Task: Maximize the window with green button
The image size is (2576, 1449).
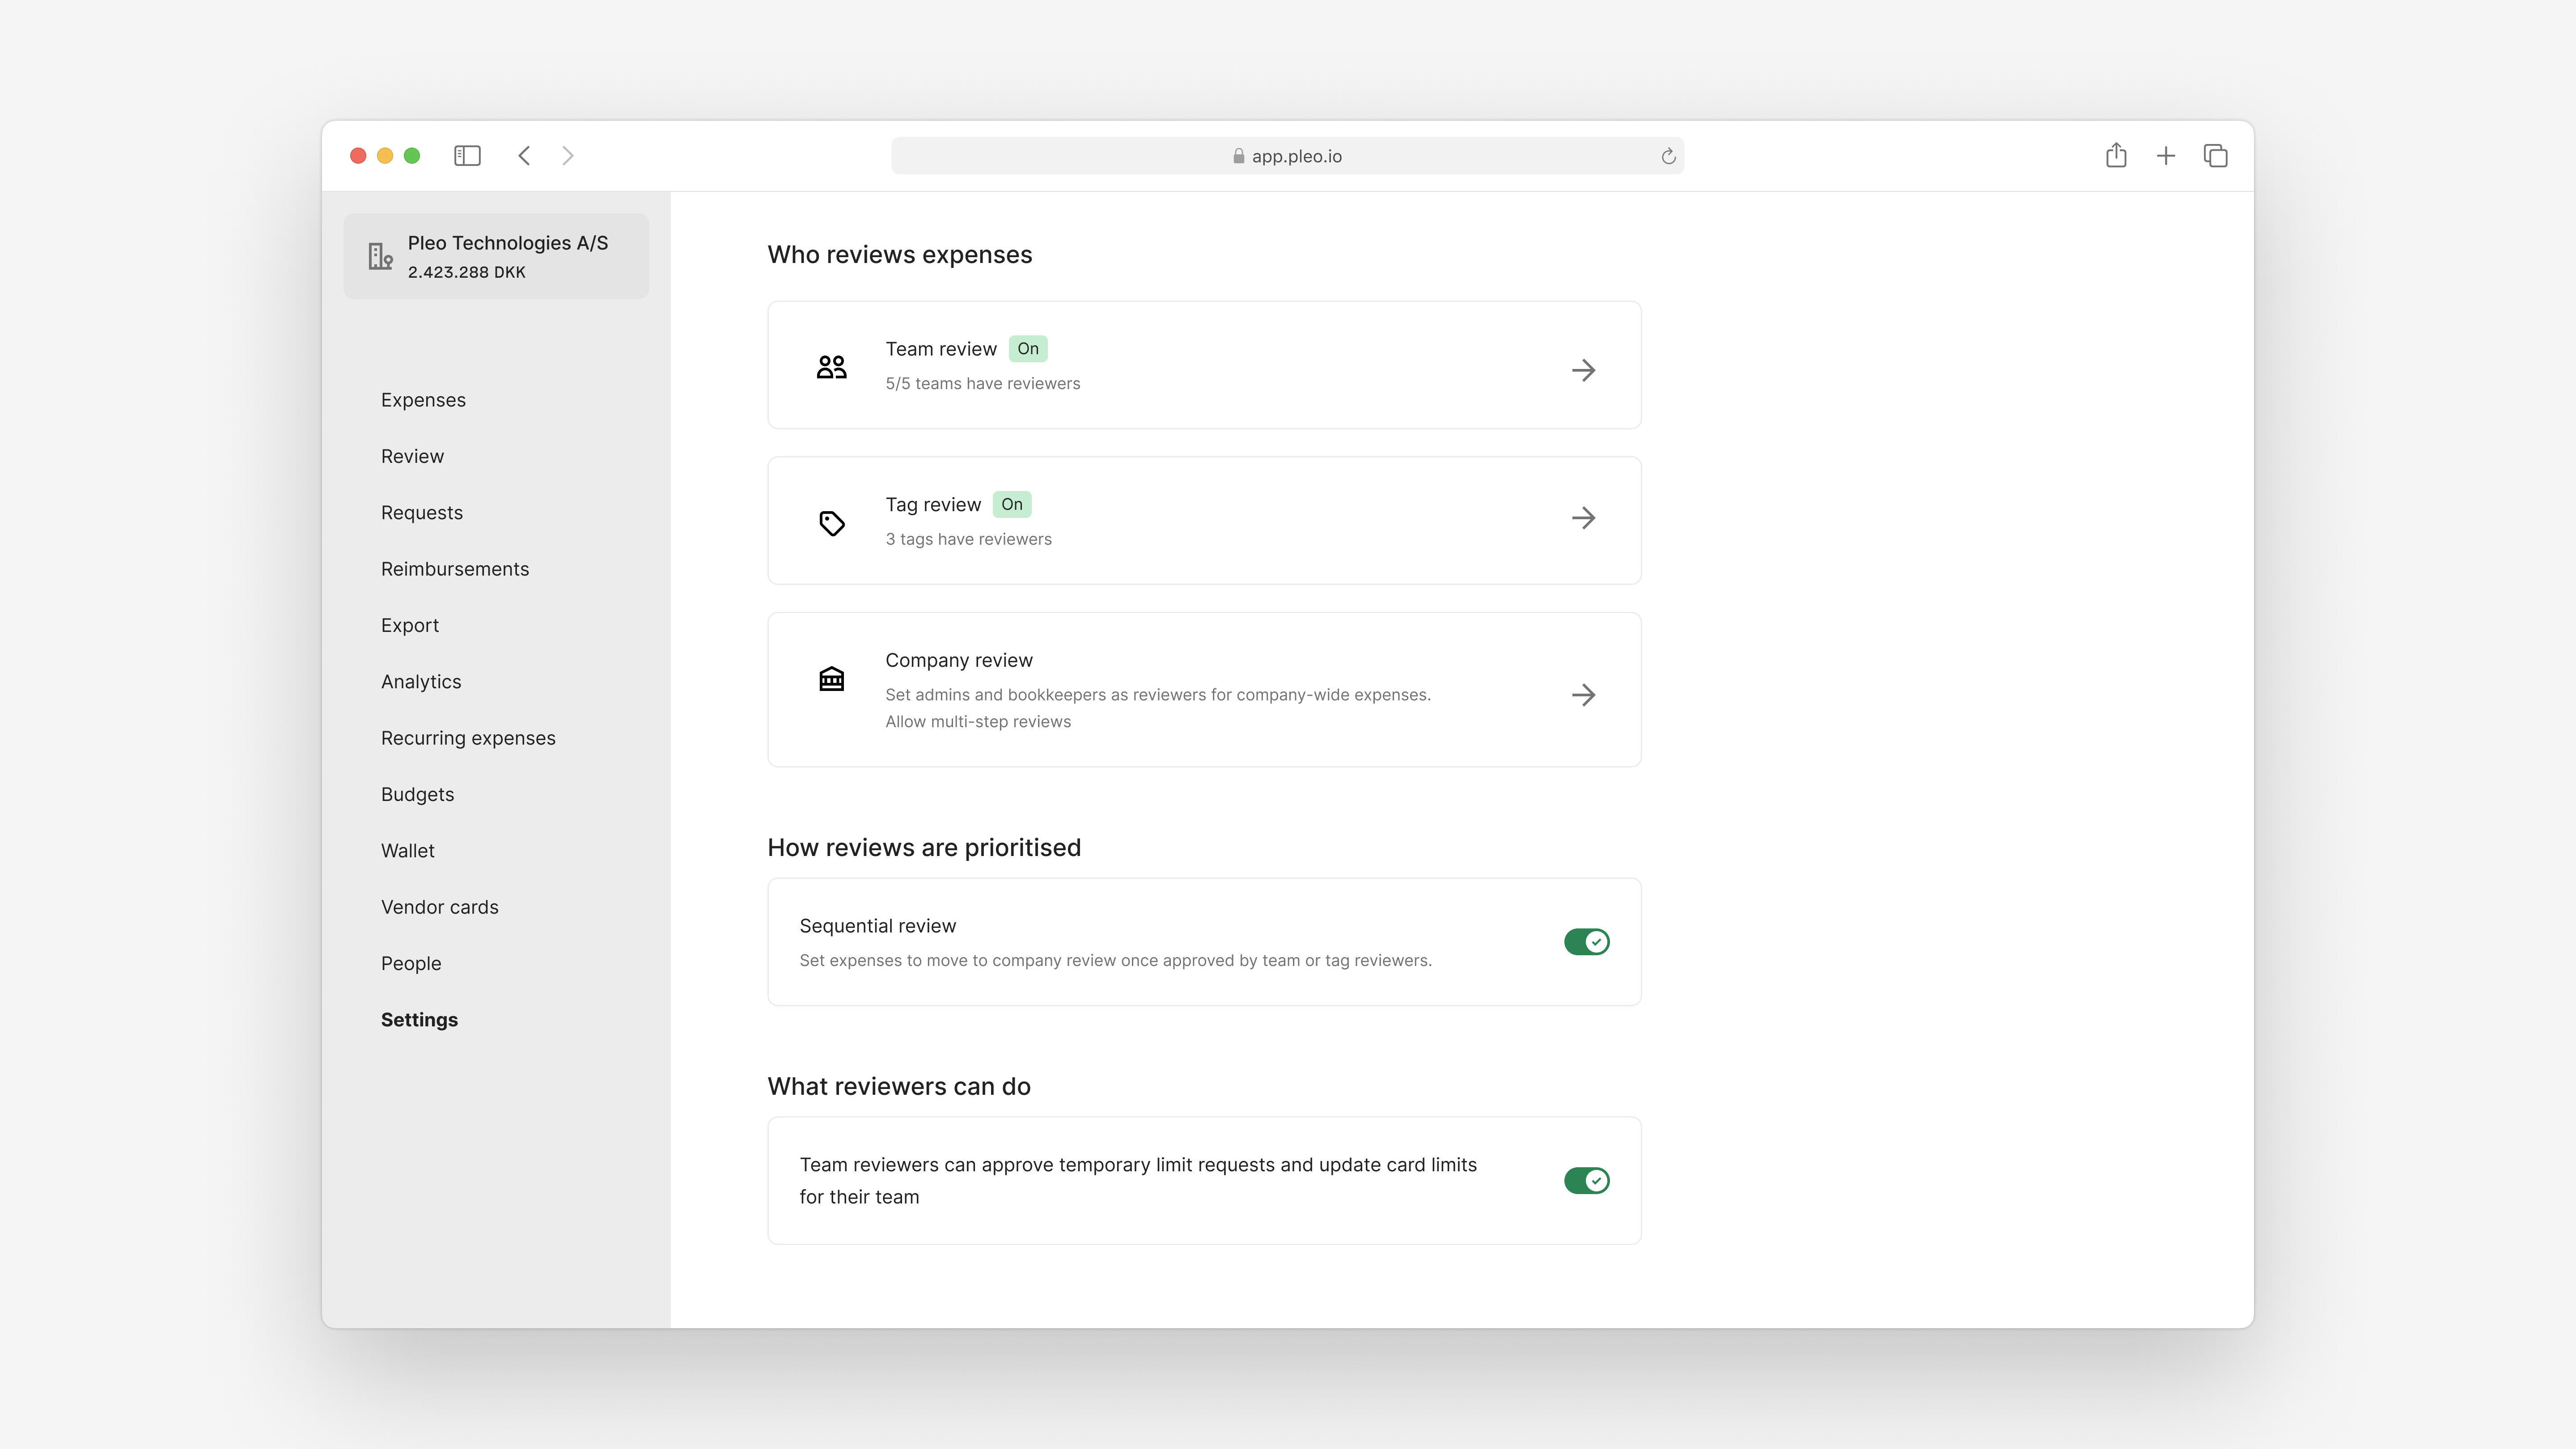Action: pyautogui.click(x=412, y=156)
